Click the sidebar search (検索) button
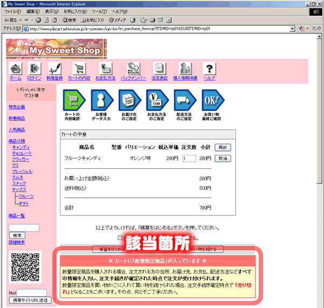 pos(17,235)
